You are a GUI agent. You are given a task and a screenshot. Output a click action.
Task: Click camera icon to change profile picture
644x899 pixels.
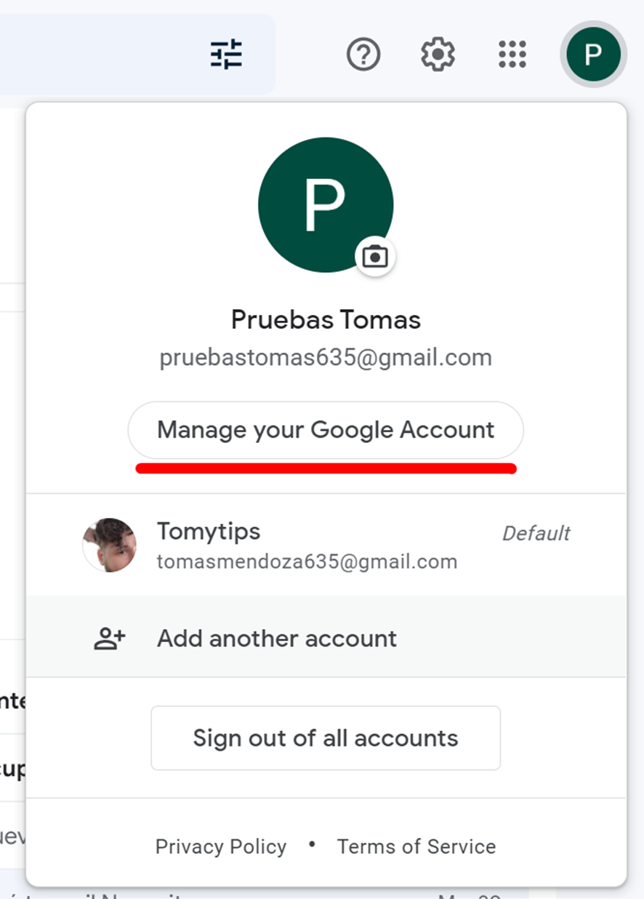[x=375, y=256]
